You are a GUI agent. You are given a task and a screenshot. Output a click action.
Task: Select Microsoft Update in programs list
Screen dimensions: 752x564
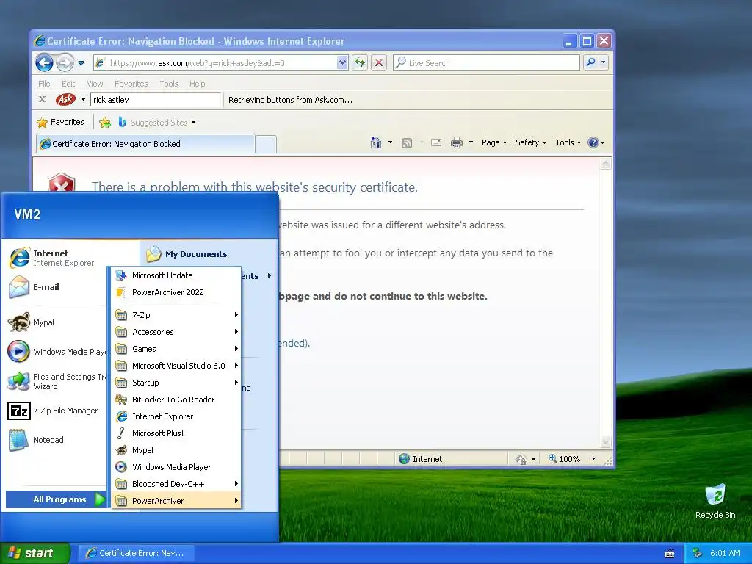[x=176, y=275]
